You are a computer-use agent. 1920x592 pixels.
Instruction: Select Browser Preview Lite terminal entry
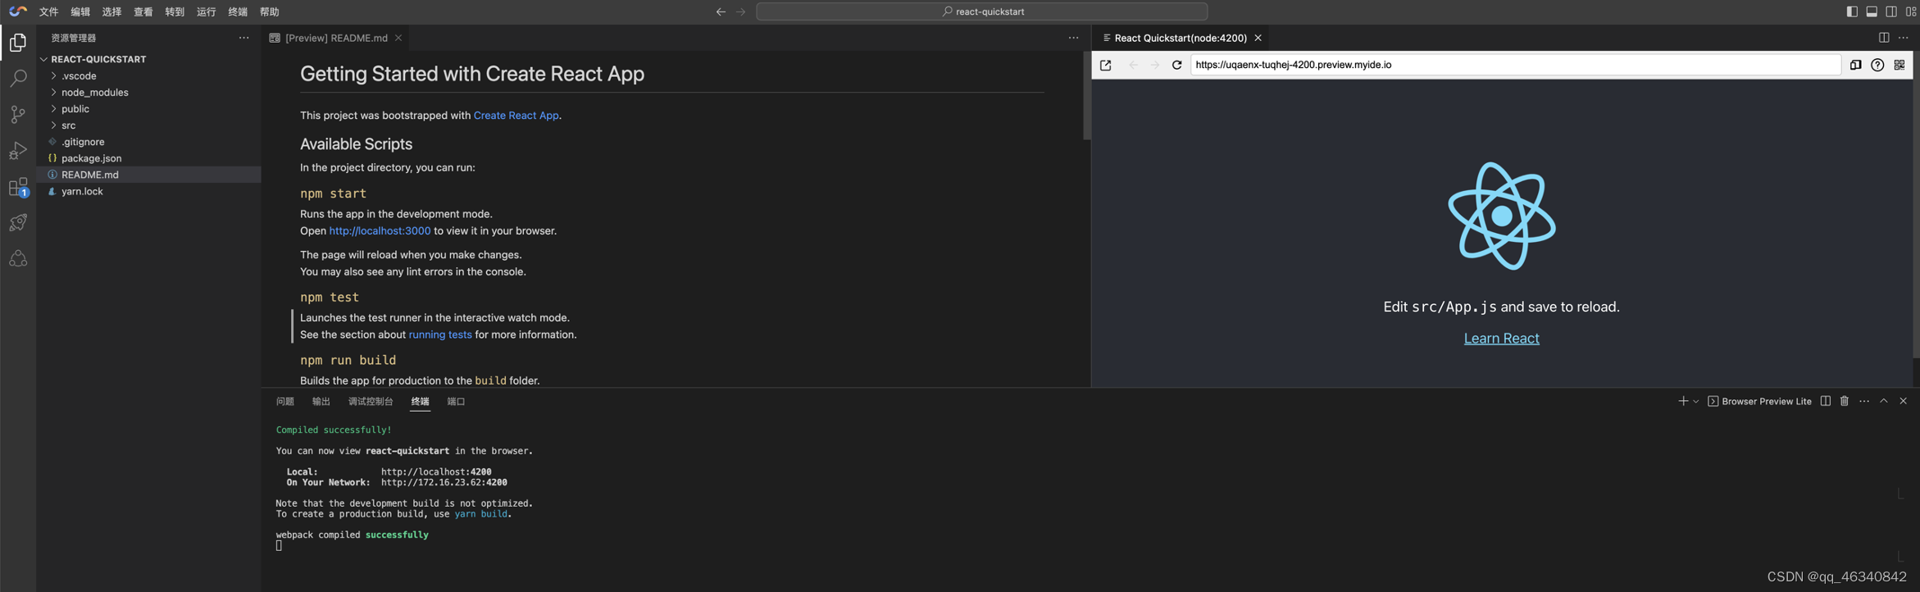(x=1759, y=401)
